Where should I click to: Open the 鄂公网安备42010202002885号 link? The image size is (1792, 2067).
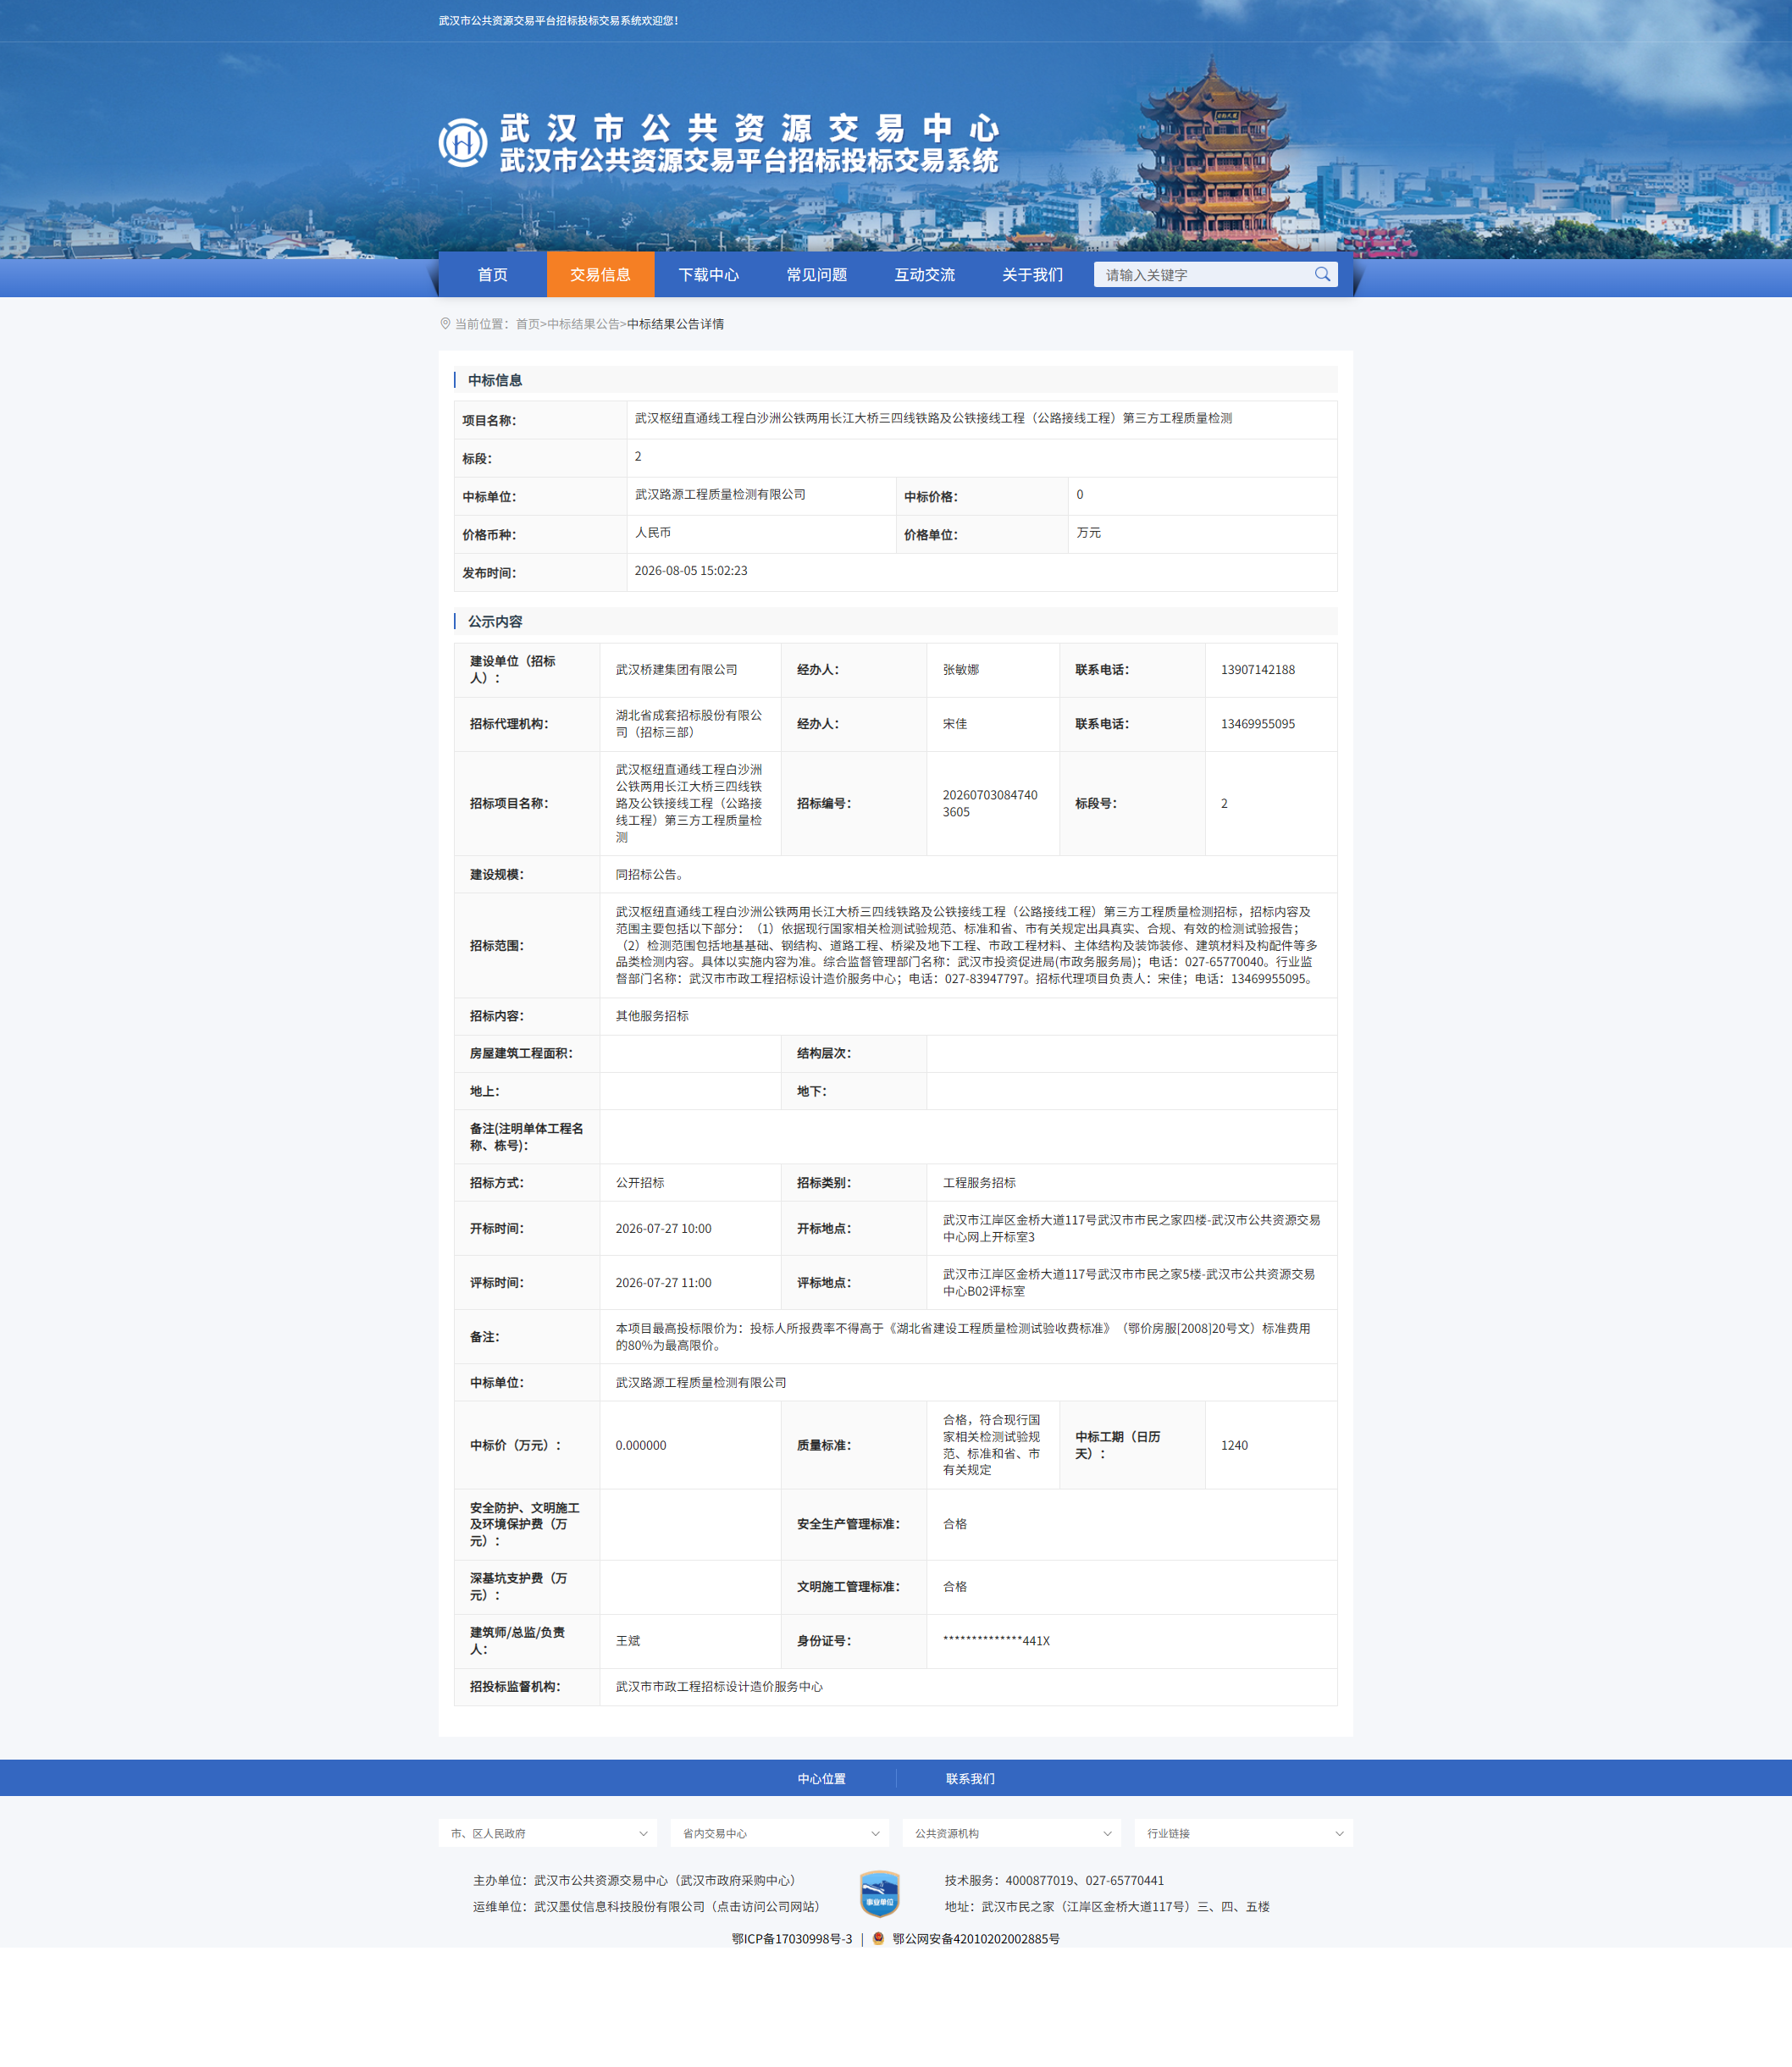(x=976, y=1938)
